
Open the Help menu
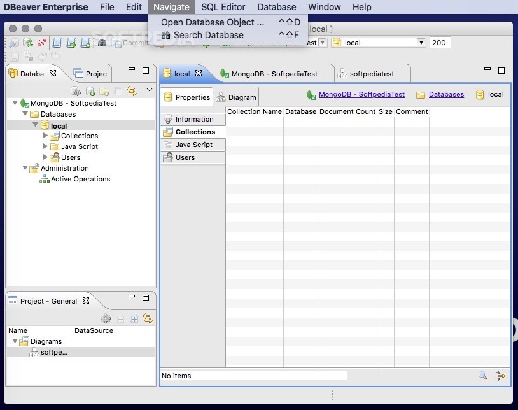pos(361,7)
